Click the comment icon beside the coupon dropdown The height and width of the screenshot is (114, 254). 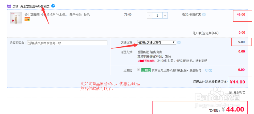(179, 42)
